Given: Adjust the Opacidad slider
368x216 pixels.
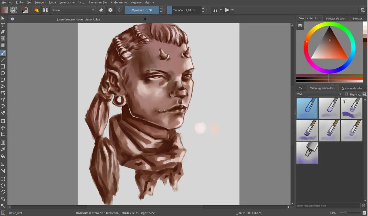Looking at the screenshot, I should click(142, 10).
